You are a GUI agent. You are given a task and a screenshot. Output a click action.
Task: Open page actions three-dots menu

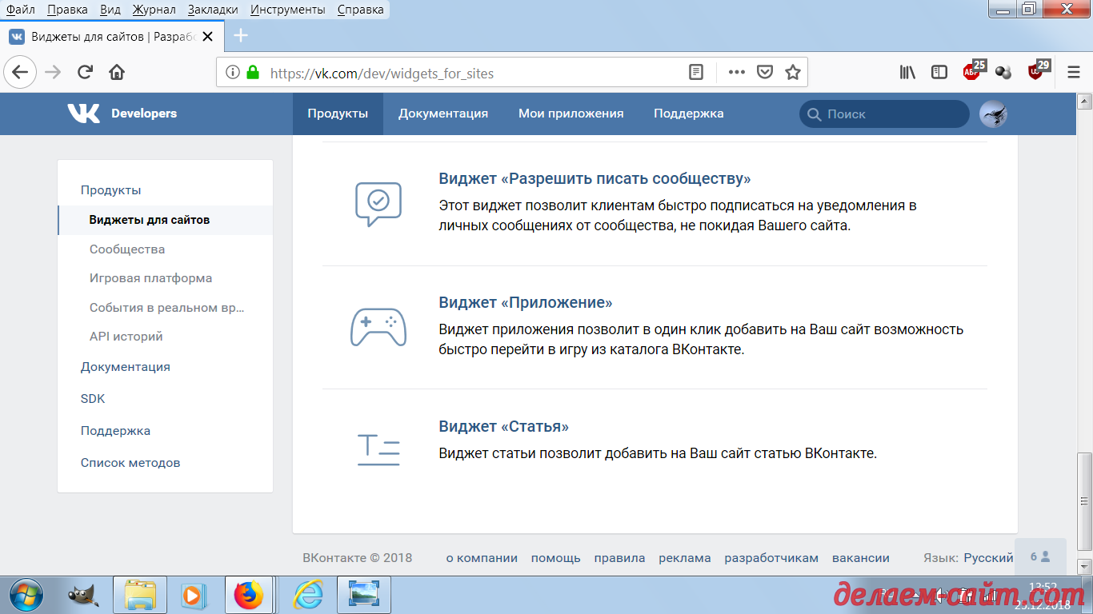click(737, 72)
